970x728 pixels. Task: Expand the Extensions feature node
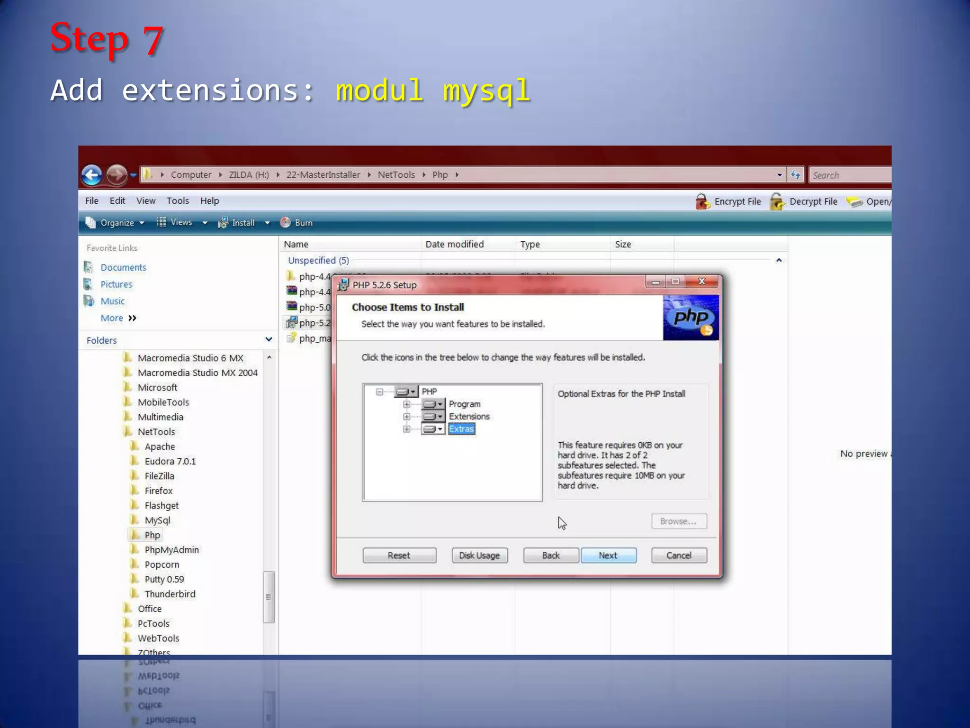point(406,417)
